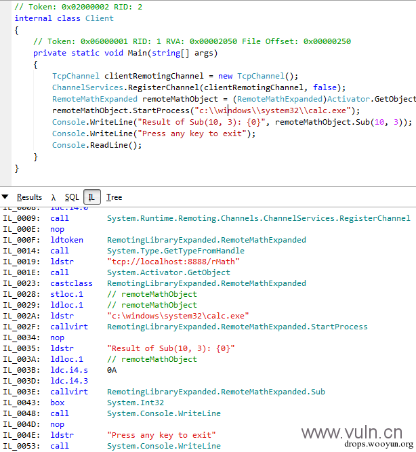Viewport: 416px width, 452px height.
Task: Click StartProcess method call in code
Action: 161,110
